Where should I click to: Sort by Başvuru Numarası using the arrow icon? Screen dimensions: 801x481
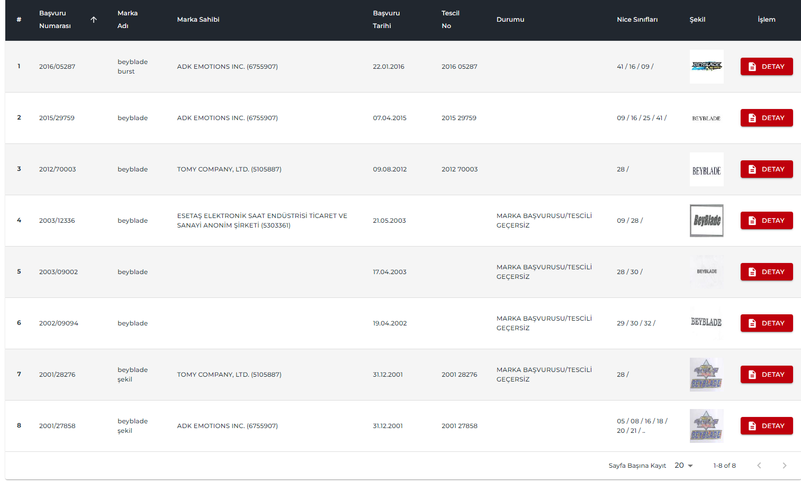94,20
